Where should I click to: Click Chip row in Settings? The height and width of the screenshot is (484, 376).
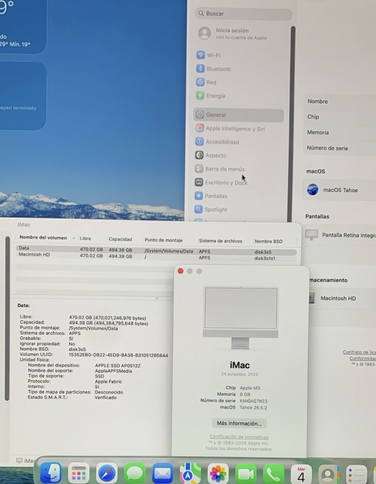340,117
